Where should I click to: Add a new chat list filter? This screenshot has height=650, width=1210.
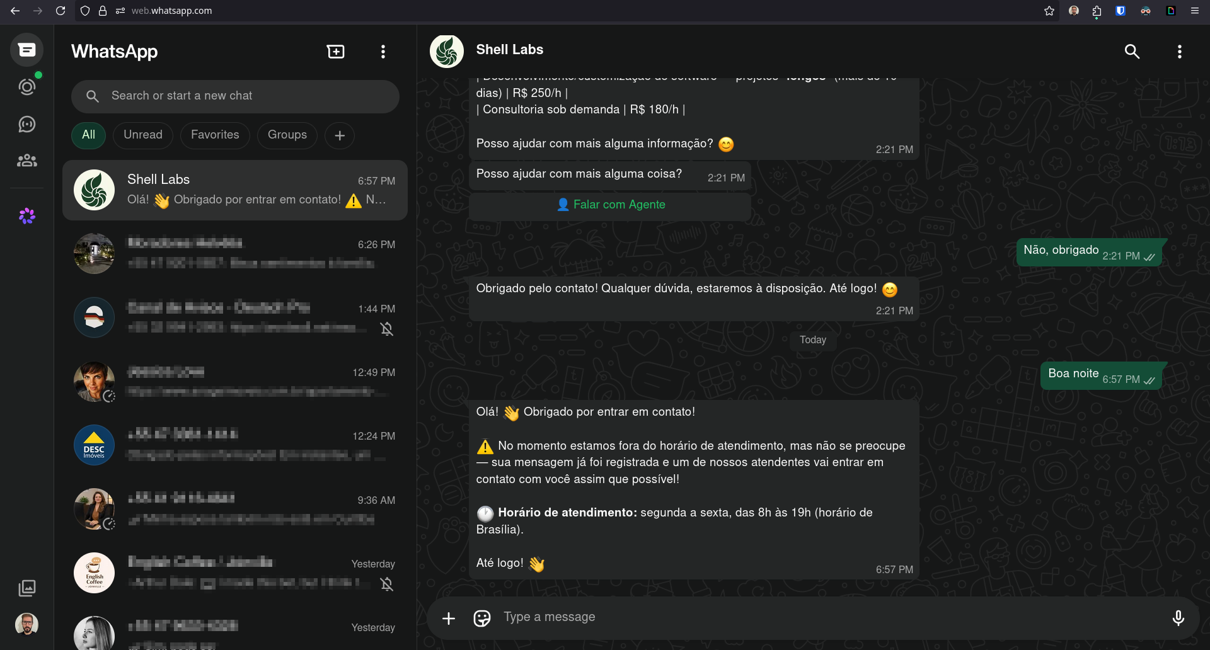[x=340, y=135]
